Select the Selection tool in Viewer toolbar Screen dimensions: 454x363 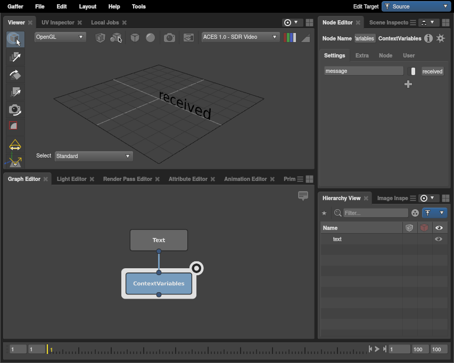(15, 39)
